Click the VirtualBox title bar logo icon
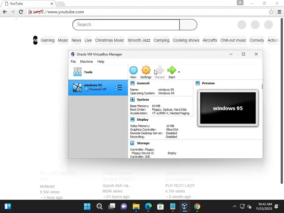284x213 pixels. [x=73, y=54]
